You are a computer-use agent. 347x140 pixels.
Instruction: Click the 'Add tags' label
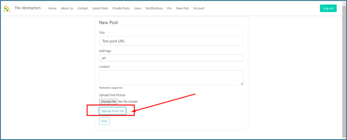tap(105, 51)
